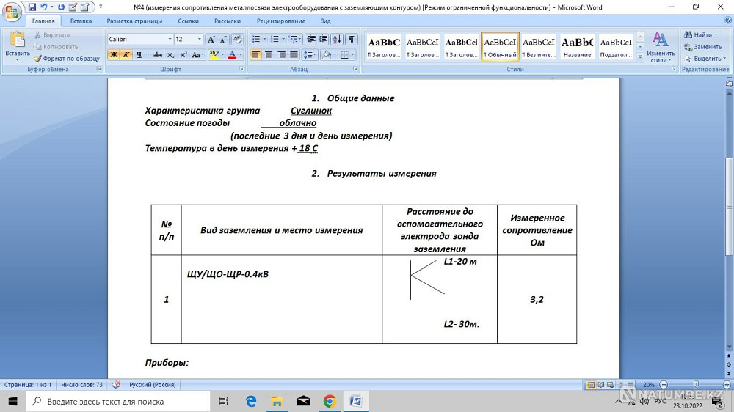Save the document from Quick Access toolbar

pyautogui.click(x=32, y=7)
